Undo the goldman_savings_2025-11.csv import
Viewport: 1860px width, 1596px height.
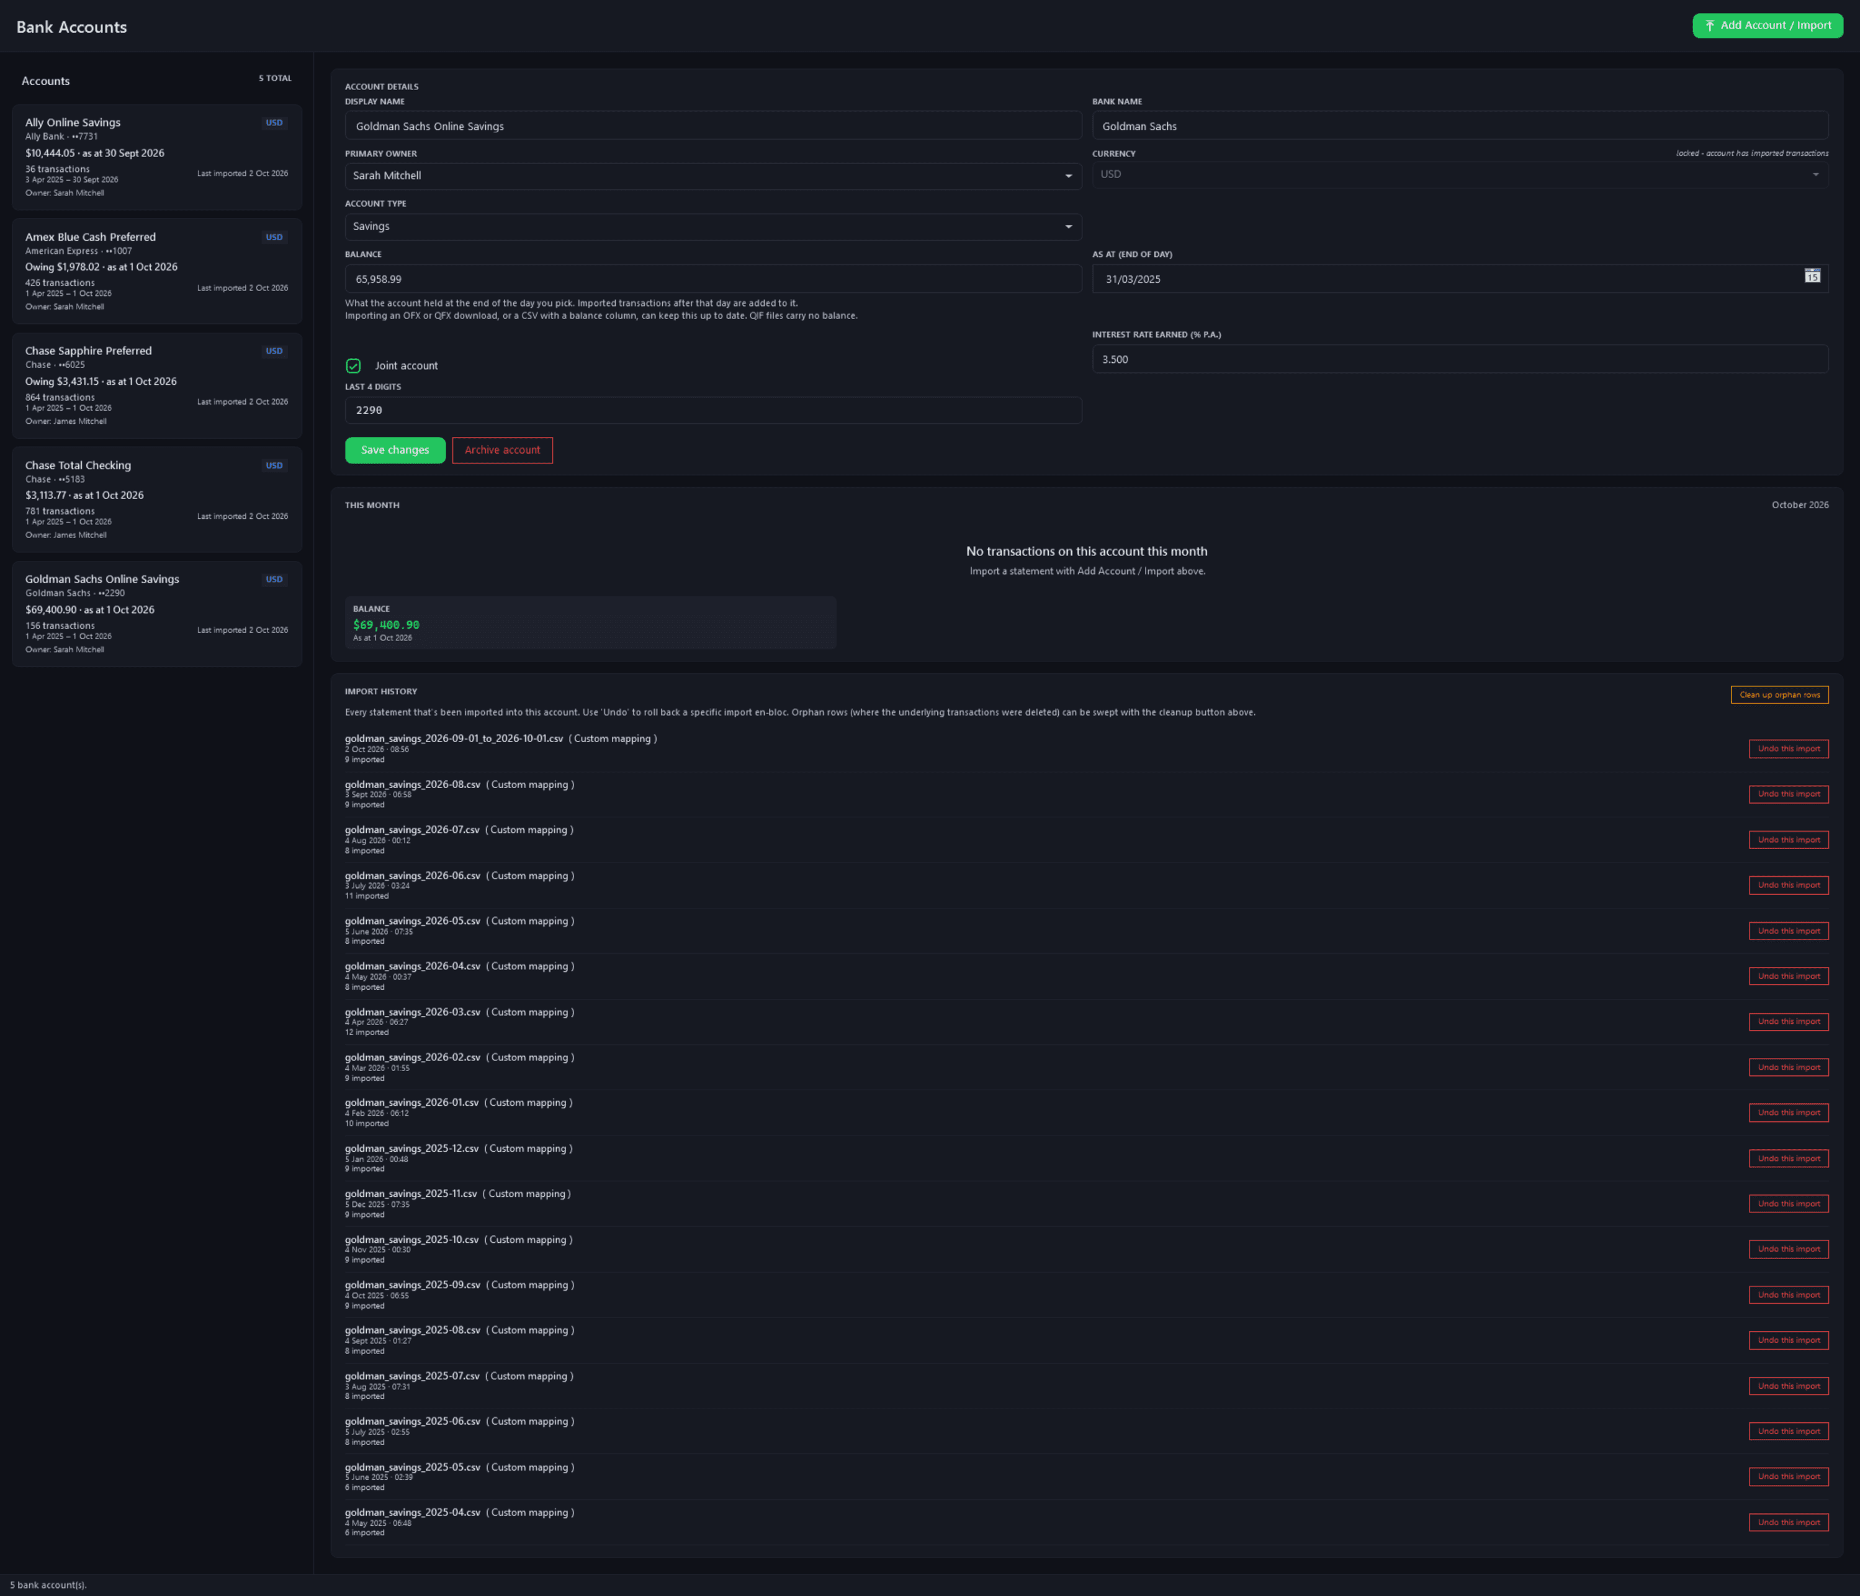point(1788,1204)
